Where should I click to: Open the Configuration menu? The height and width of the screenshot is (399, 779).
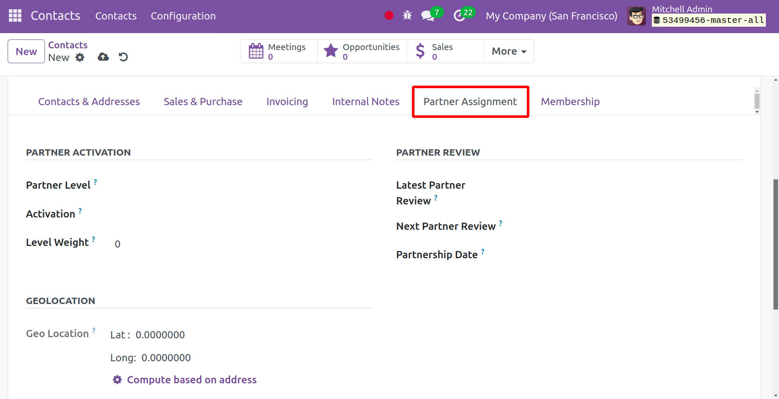click(183, 16)
